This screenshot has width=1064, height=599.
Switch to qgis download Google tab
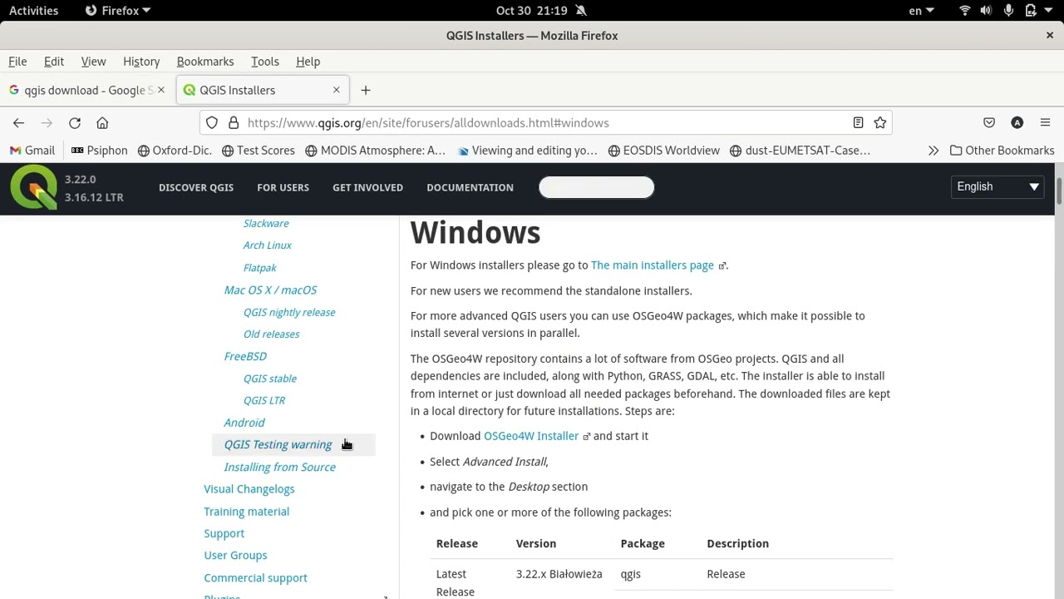coord(87,90)
